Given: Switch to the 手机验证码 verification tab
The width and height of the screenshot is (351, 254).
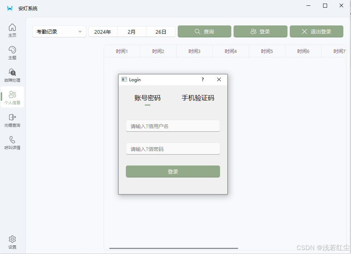Looking at the screenshot, I should [198, 98].
